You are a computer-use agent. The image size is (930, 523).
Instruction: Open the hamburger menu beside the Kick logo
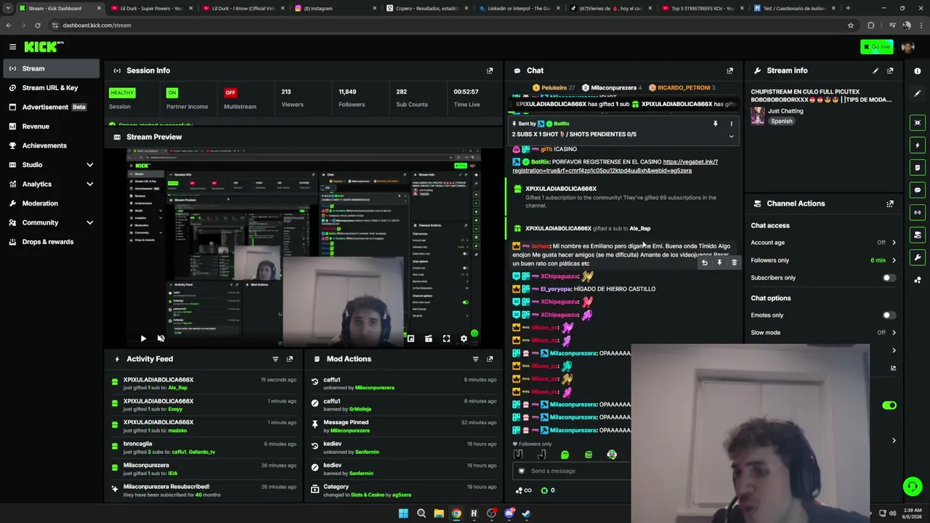coord(12,46)
